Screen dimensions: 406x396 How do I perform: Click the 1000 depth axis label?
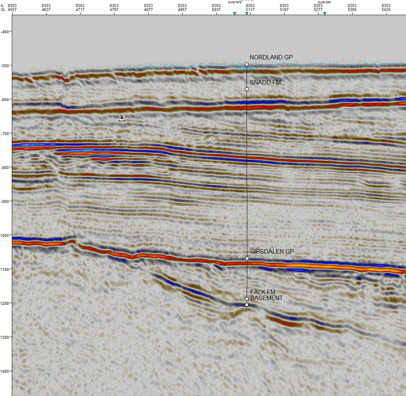[x=5, y=235]
